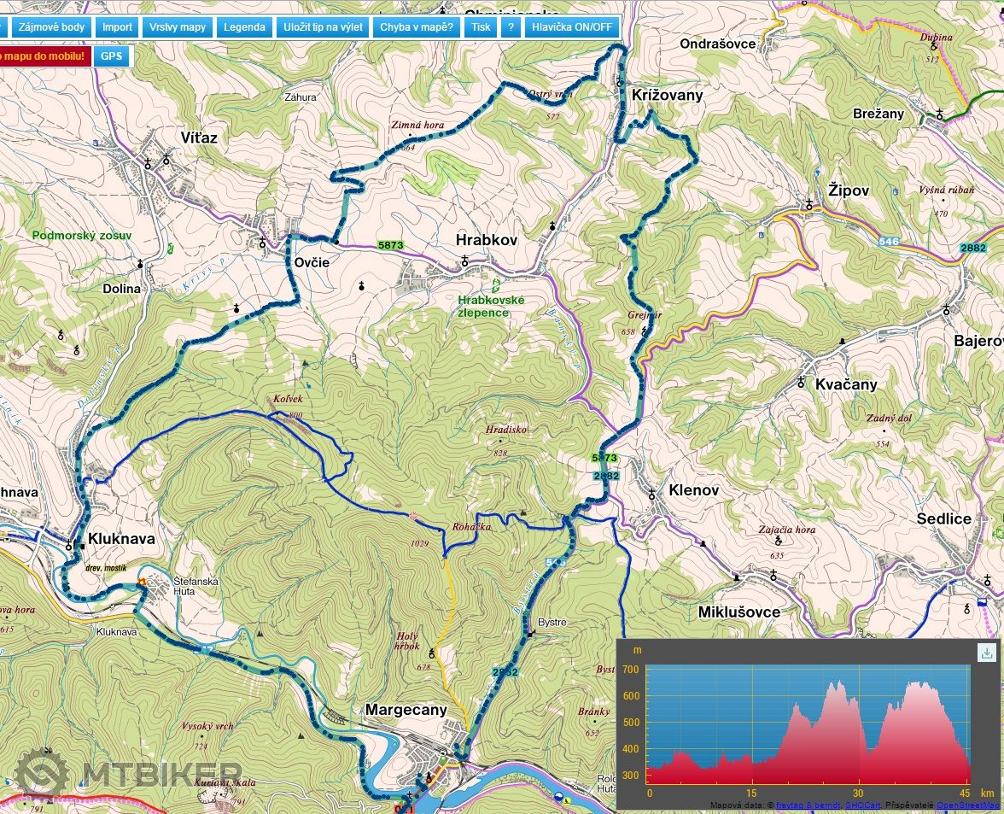Show the map Legenda
This screenshot has width=1004, height=814.
(x=244, y=26)
